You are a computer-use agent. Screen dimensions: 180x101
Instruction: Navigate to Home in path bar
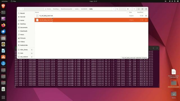[x=48, y=9]
